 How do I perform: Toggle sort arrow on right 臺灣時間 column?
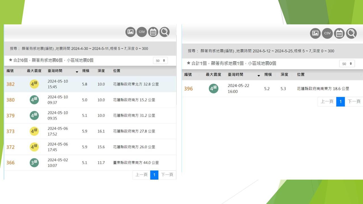259,76
